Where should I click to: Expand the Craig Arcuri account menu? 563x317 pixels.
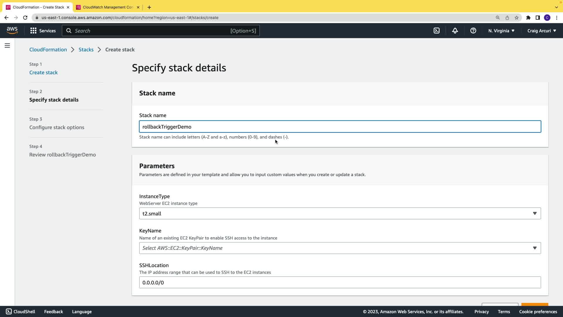click(541, 31)
